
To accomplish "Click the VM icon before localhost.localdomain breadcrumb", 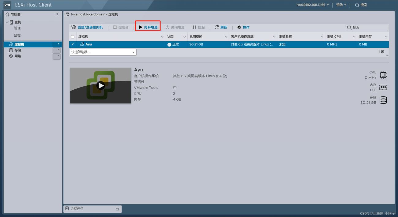I will pyautogui.click(x=68, y=14).
